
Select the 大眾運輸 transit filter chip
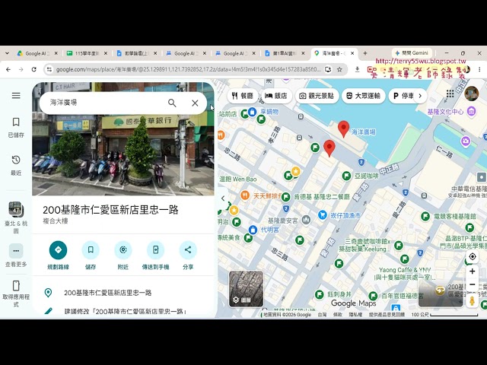[x=363, y=96]
